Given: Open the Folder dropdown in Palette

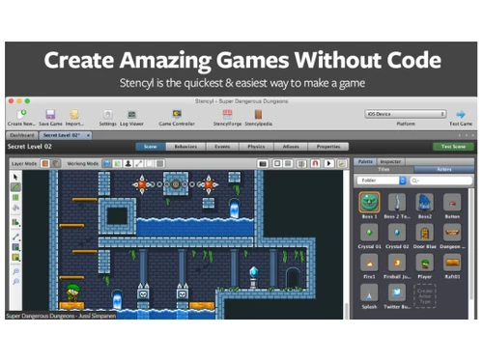Looking at the screenshot, I should click(382, 181).
